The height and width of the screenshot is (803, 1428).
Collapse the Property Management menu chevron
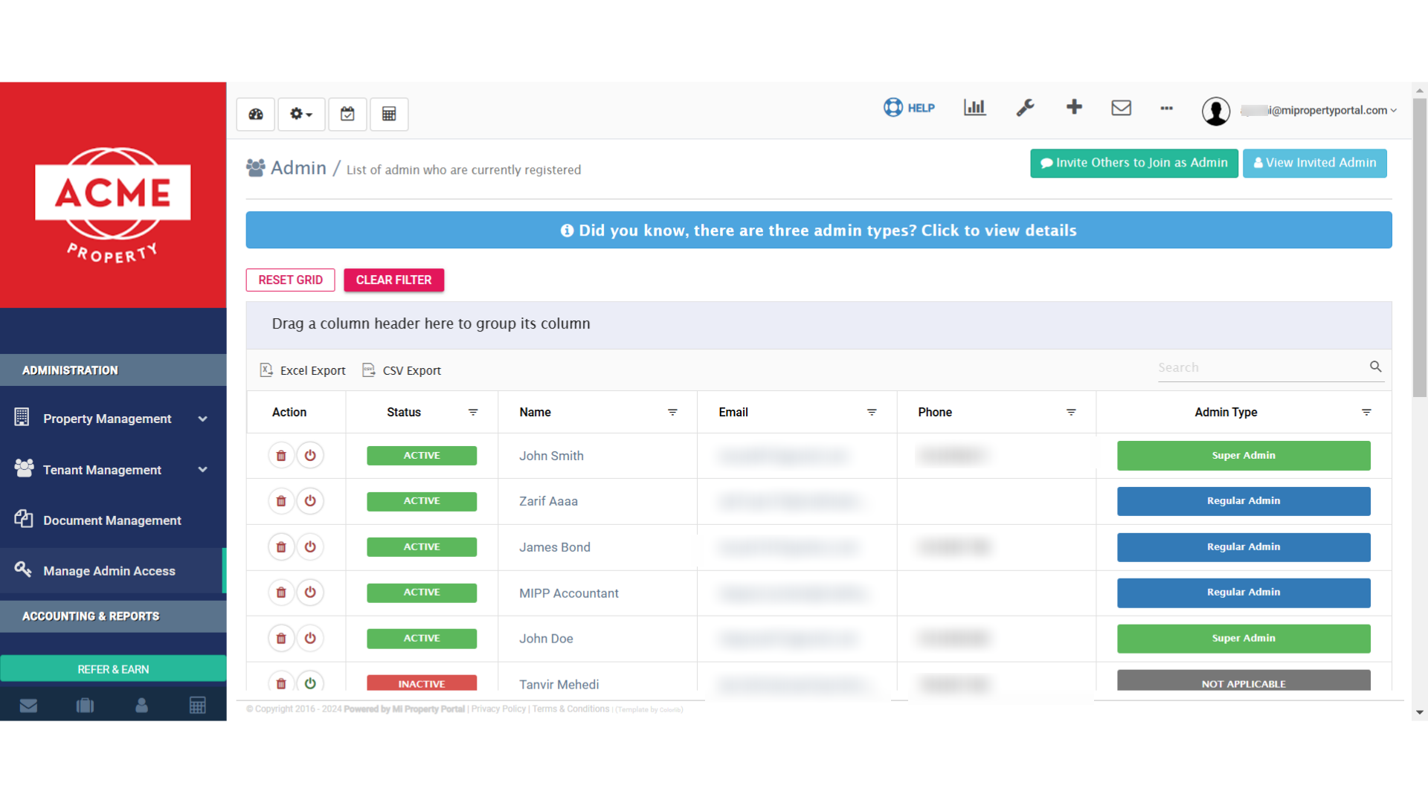click(202, 419)
